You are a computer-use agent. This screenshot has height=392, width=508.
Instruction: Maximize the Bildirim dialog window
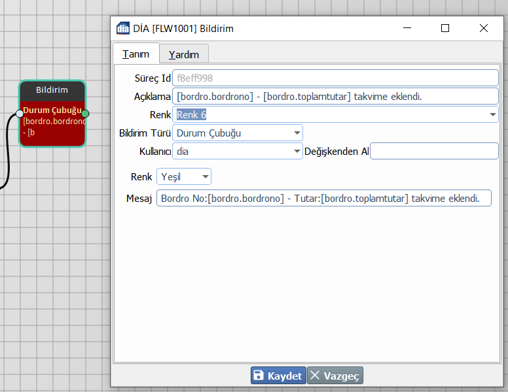tap(445, 28)
